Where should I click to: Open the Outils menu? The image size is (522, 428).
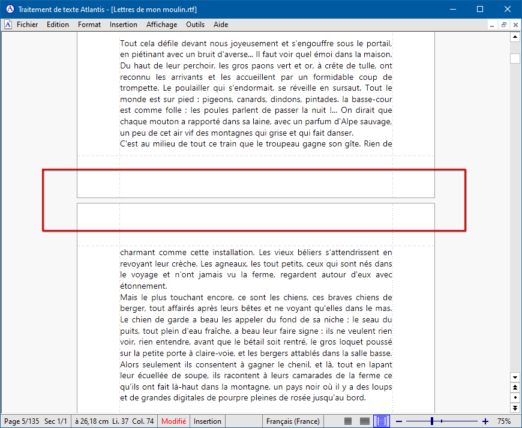[x=196, y=25]
